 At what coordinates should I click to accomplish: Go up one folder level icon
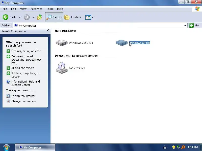40,17
